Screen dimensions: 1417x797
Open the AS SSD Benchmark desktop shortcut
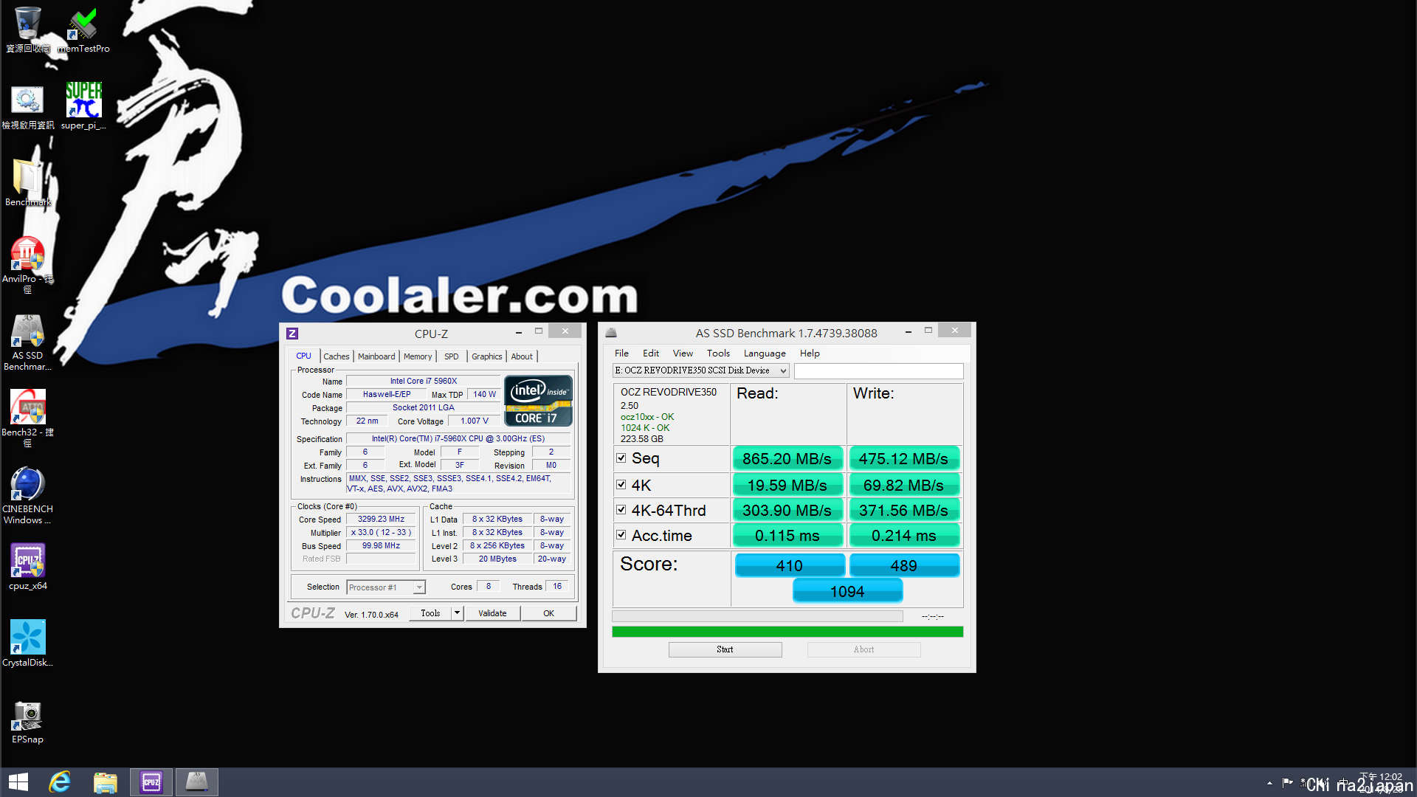point(28,341)
